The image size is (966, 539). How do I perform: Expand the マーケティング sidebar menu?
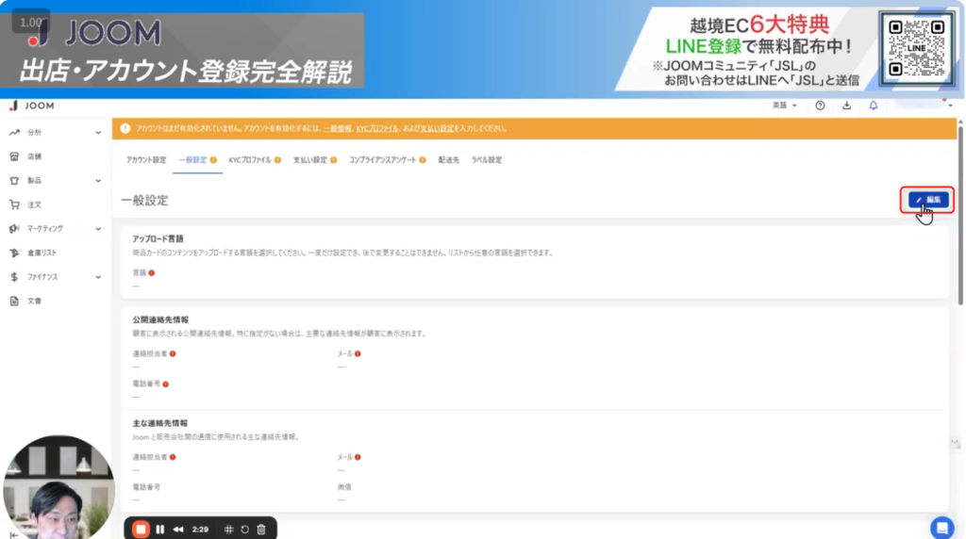tap(98, 229)
